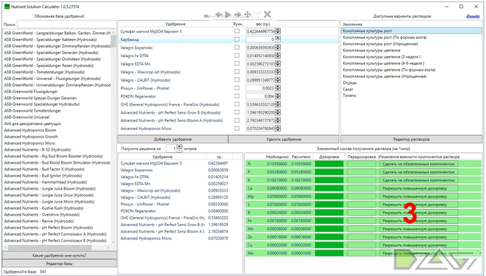Click the Удобрение column header in top table
486x276 pixels.
coord(175,24)
